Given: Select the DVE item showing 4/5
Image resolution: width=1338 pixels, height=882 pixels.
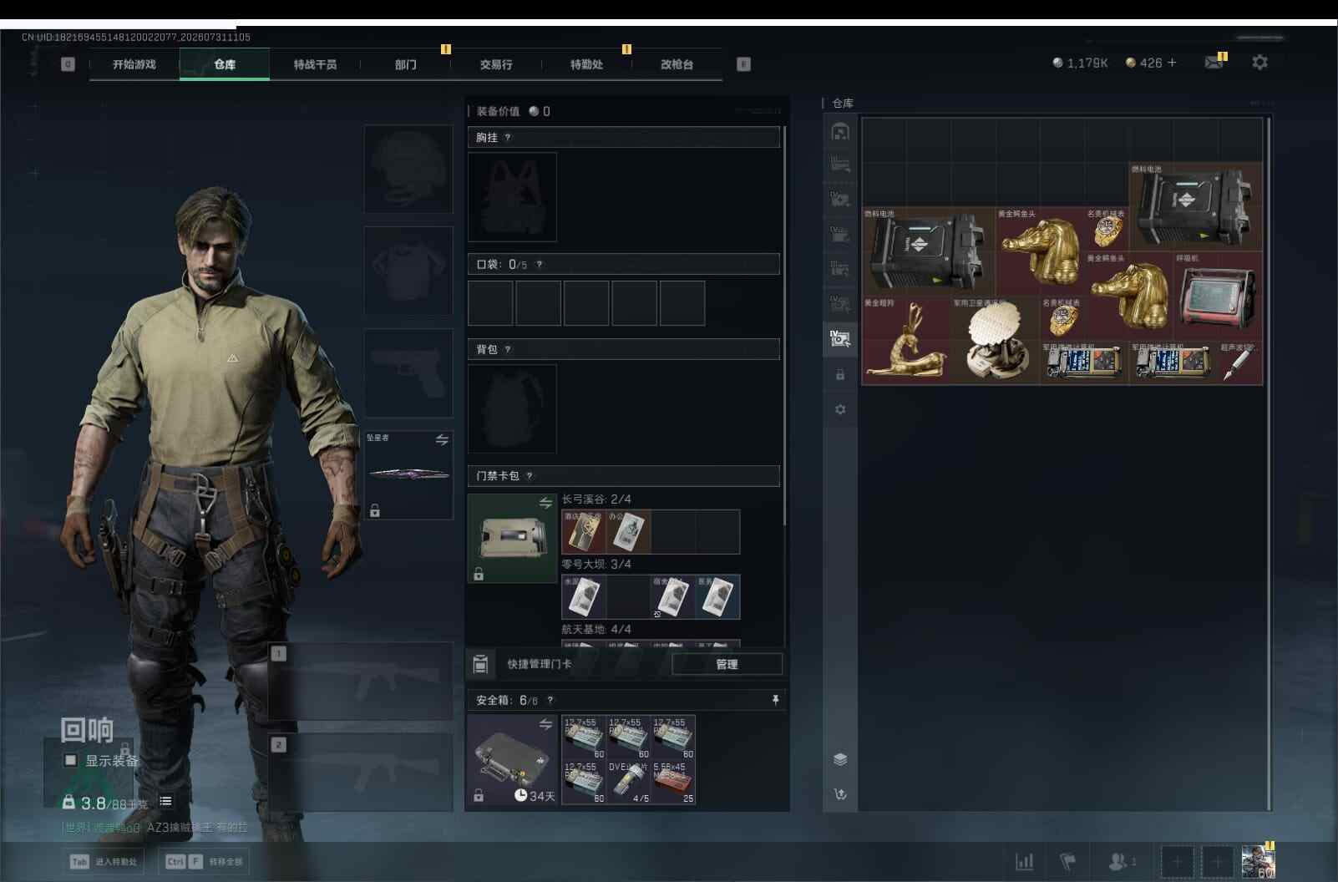Looking at the screenshot, I should [x=629, y=782].
